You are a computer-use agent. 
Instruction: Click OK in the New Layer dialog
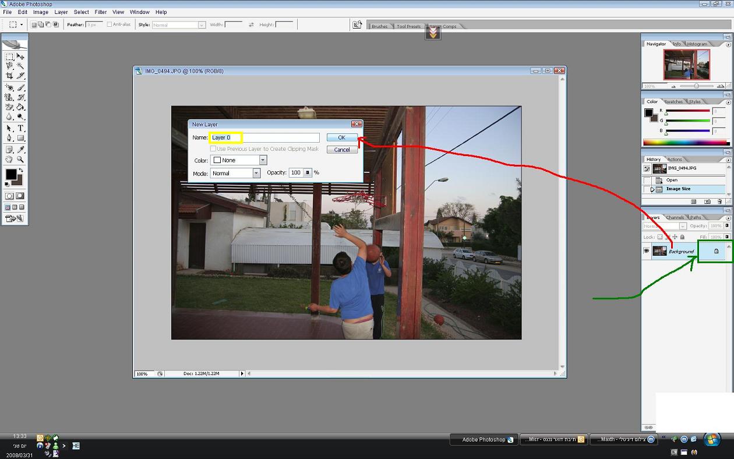(342, 137)
